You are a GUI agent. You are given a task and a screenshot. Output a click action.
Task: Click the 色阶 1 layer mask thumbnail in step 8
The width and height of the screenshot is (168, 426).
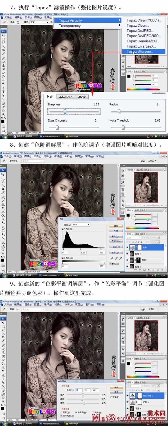coord(140,247)
